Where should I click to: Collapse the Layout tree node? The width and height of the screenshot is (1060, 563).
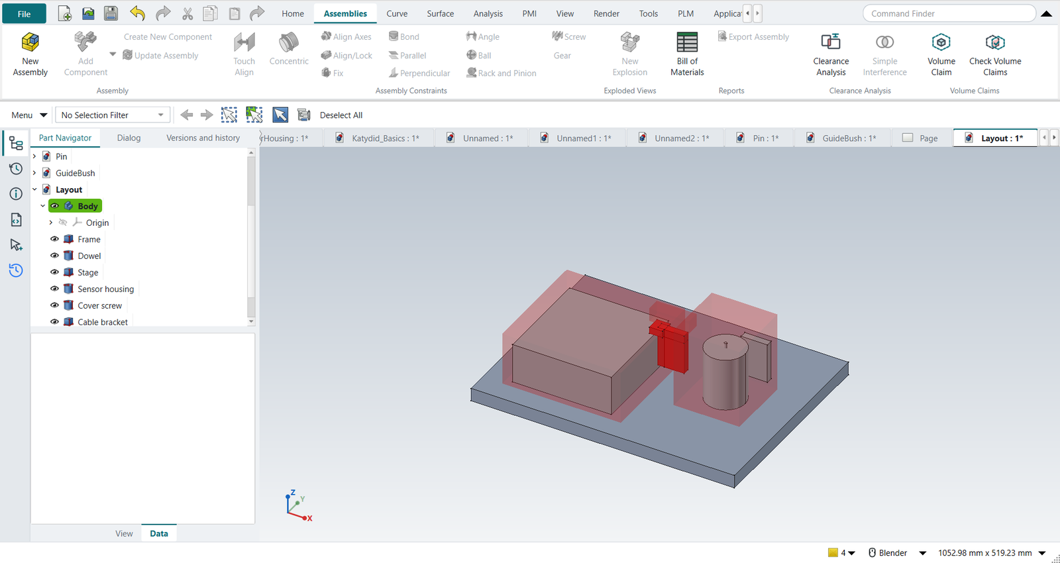[34, 189]
